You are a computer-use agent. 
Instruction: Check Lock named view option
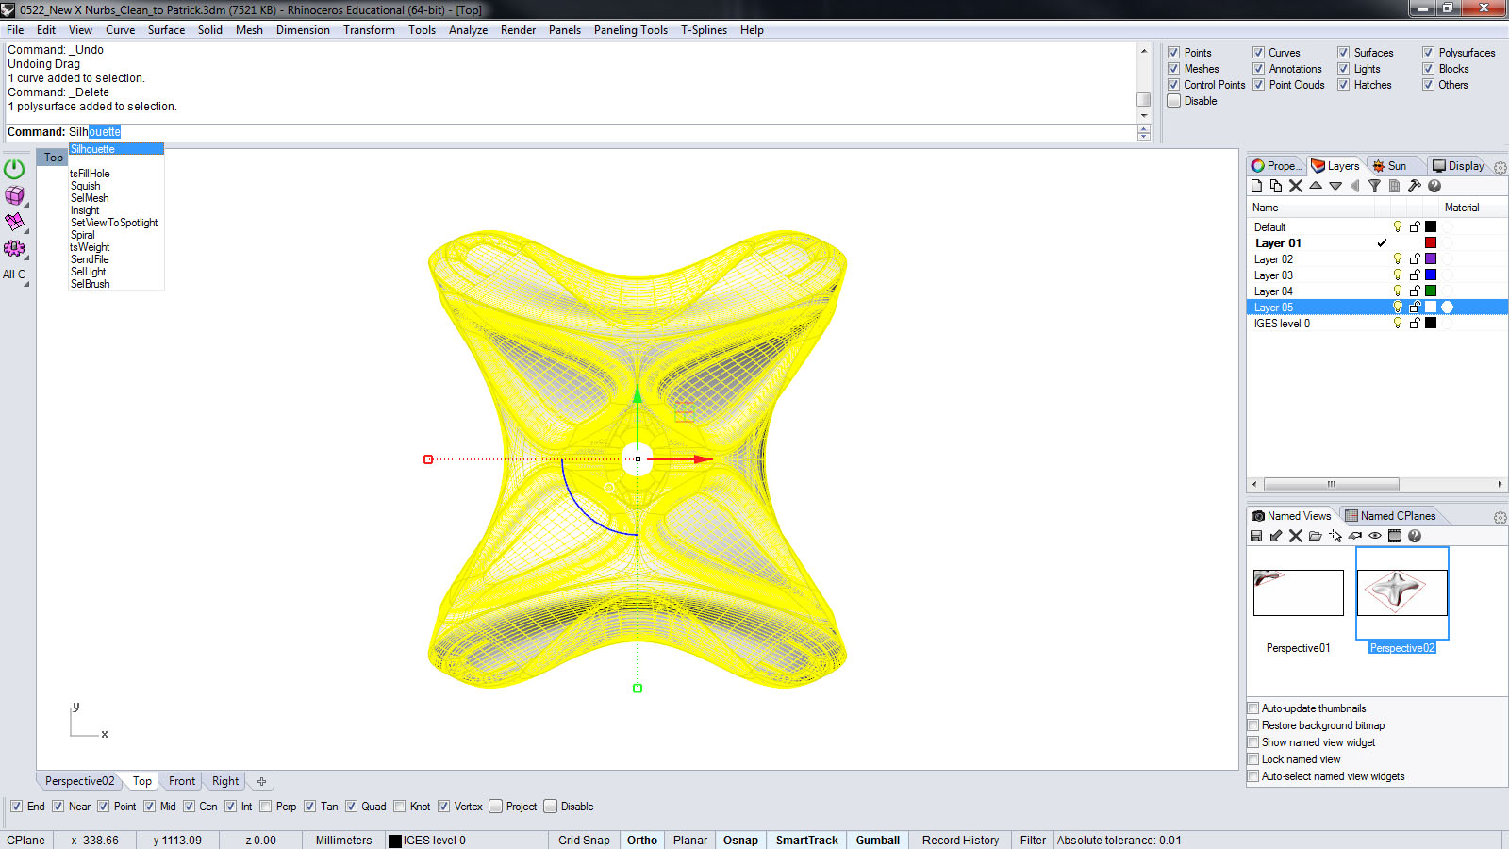point(1253,759)
